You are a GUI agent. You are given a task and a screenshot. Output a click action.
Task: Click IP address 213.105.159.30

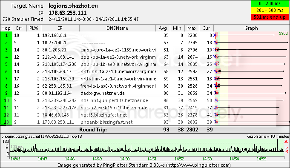tap(58, 79)
